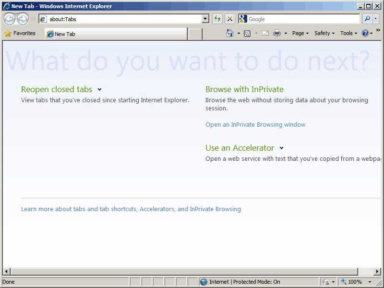Image resolution: width=384 pixels, height=288 pixels.
Task: Click the status bar privacy lock icon
Action: (326, 282)
